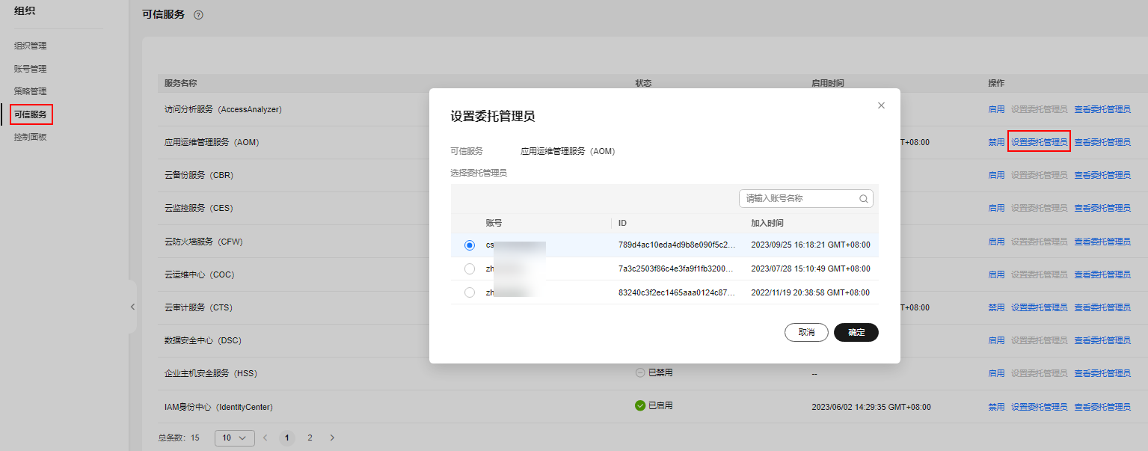Click 设置委托管理员 link for AOM service
This screenshot has width=1148, height=451.
pos(1039,142)
